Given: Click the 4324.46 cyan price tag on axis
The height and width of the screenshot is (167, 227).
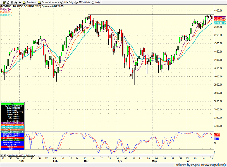Looking at the screenshot, I should (x=220, y=23).
